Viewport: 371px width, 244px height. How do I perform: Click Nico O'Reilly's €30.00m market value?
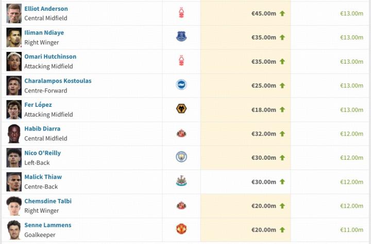263,158
